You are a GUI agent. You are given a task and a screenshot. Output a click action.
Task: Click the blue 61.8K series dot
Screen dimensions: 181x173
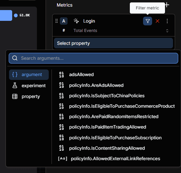click(x=16, y=15)
